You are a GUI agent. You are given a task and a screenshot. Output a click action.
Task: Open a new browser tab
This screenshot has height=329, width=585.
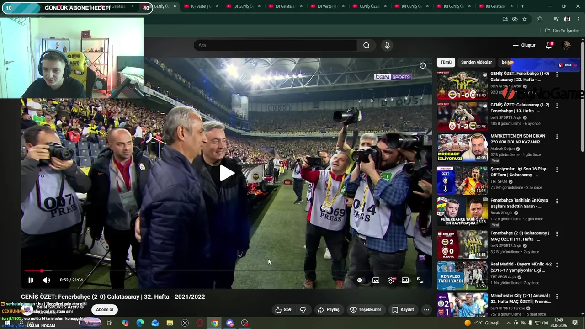[522, 6]
